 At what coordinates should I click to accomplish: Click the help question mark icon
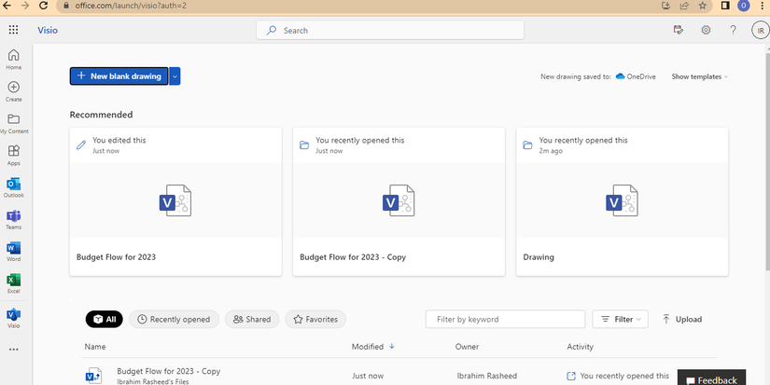[x=734, y=30]
